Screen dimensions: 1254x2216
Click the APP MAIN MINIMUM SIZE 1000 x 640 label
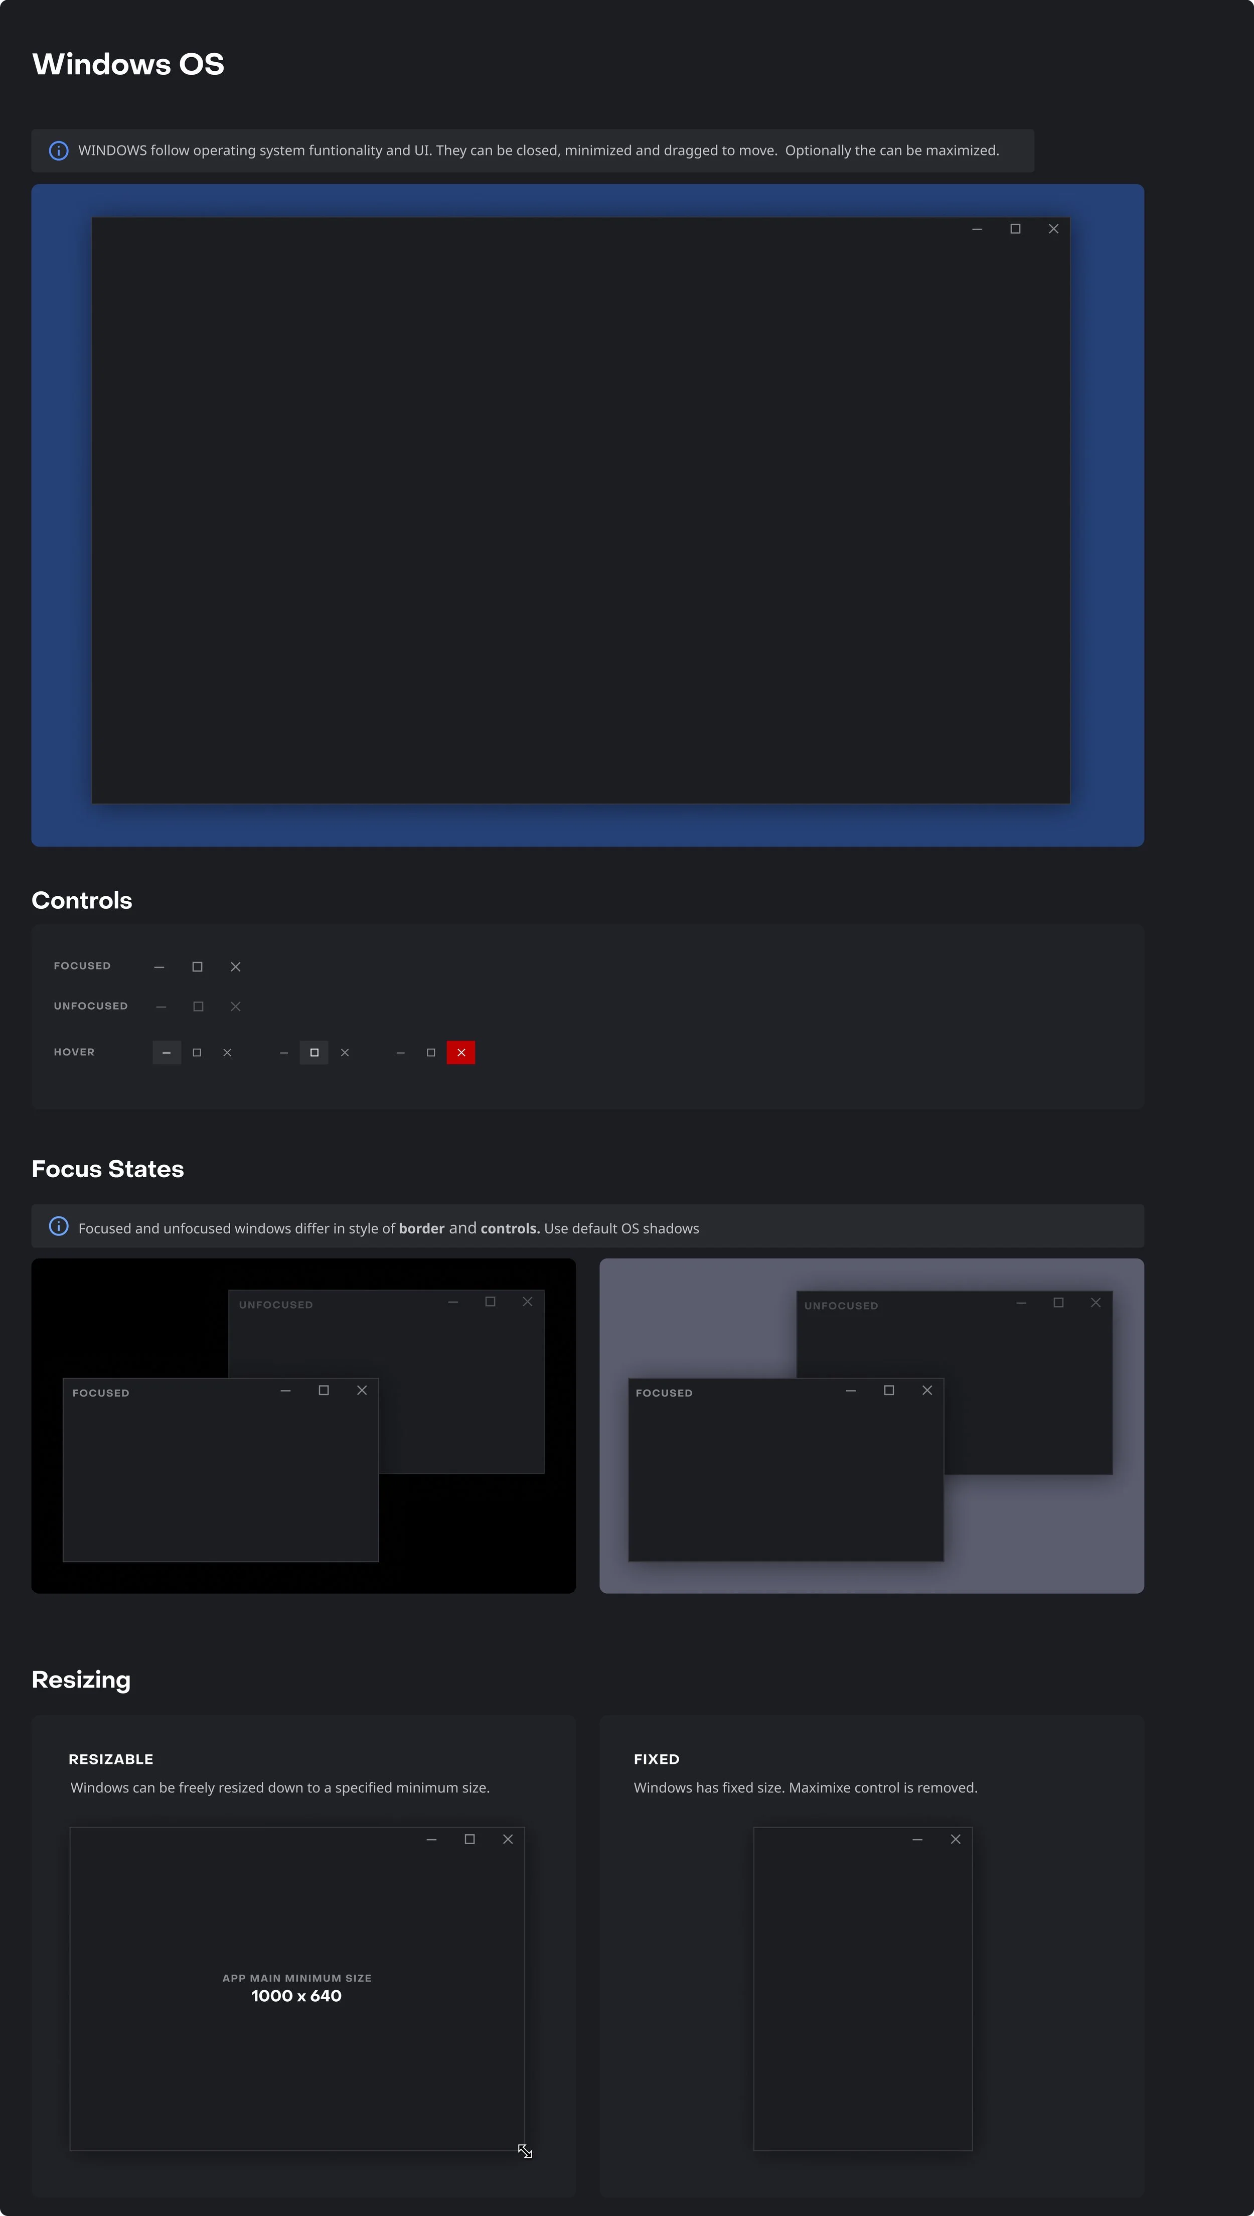[x=297, y=1988]
